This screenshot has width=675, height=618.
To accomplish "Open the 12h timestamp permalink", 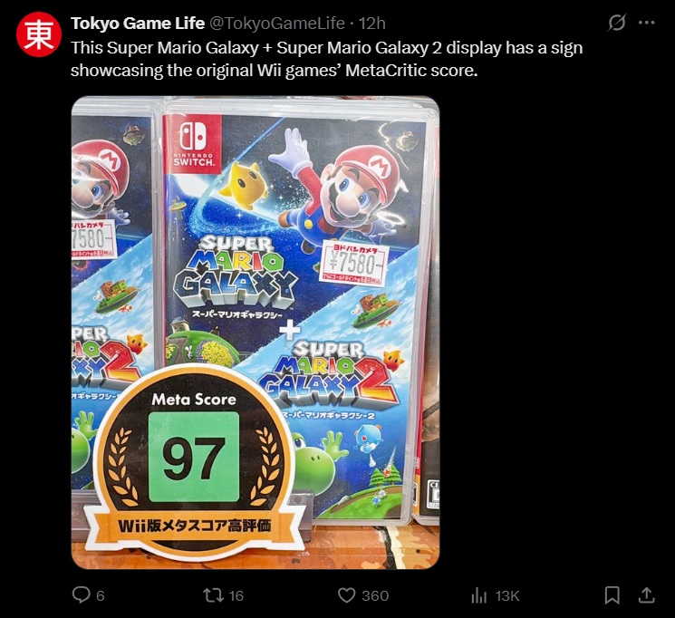I will 372,24.
